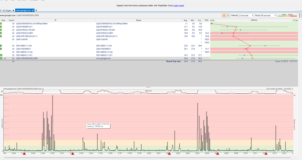Select the www.google.com tab

24,10
